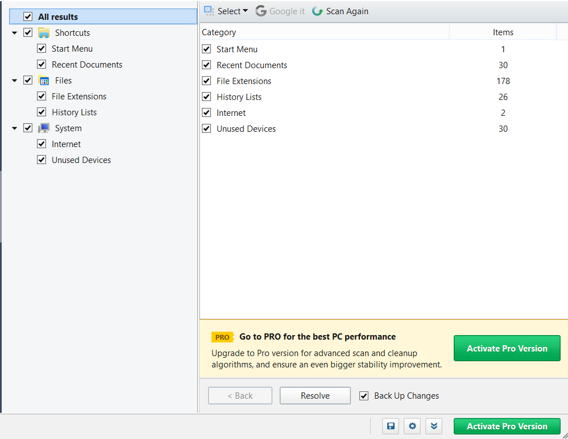
Task: Toggle History Lists checkbox in tree
Action: click(42, 112)
